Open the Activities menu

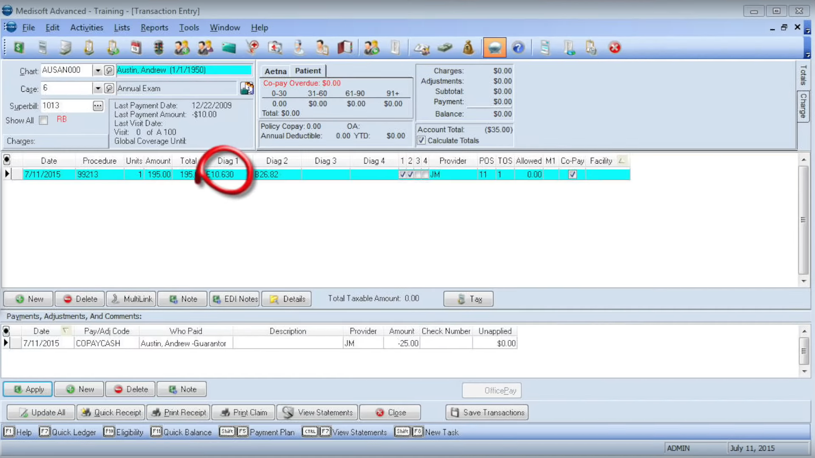tap(86, 28)
